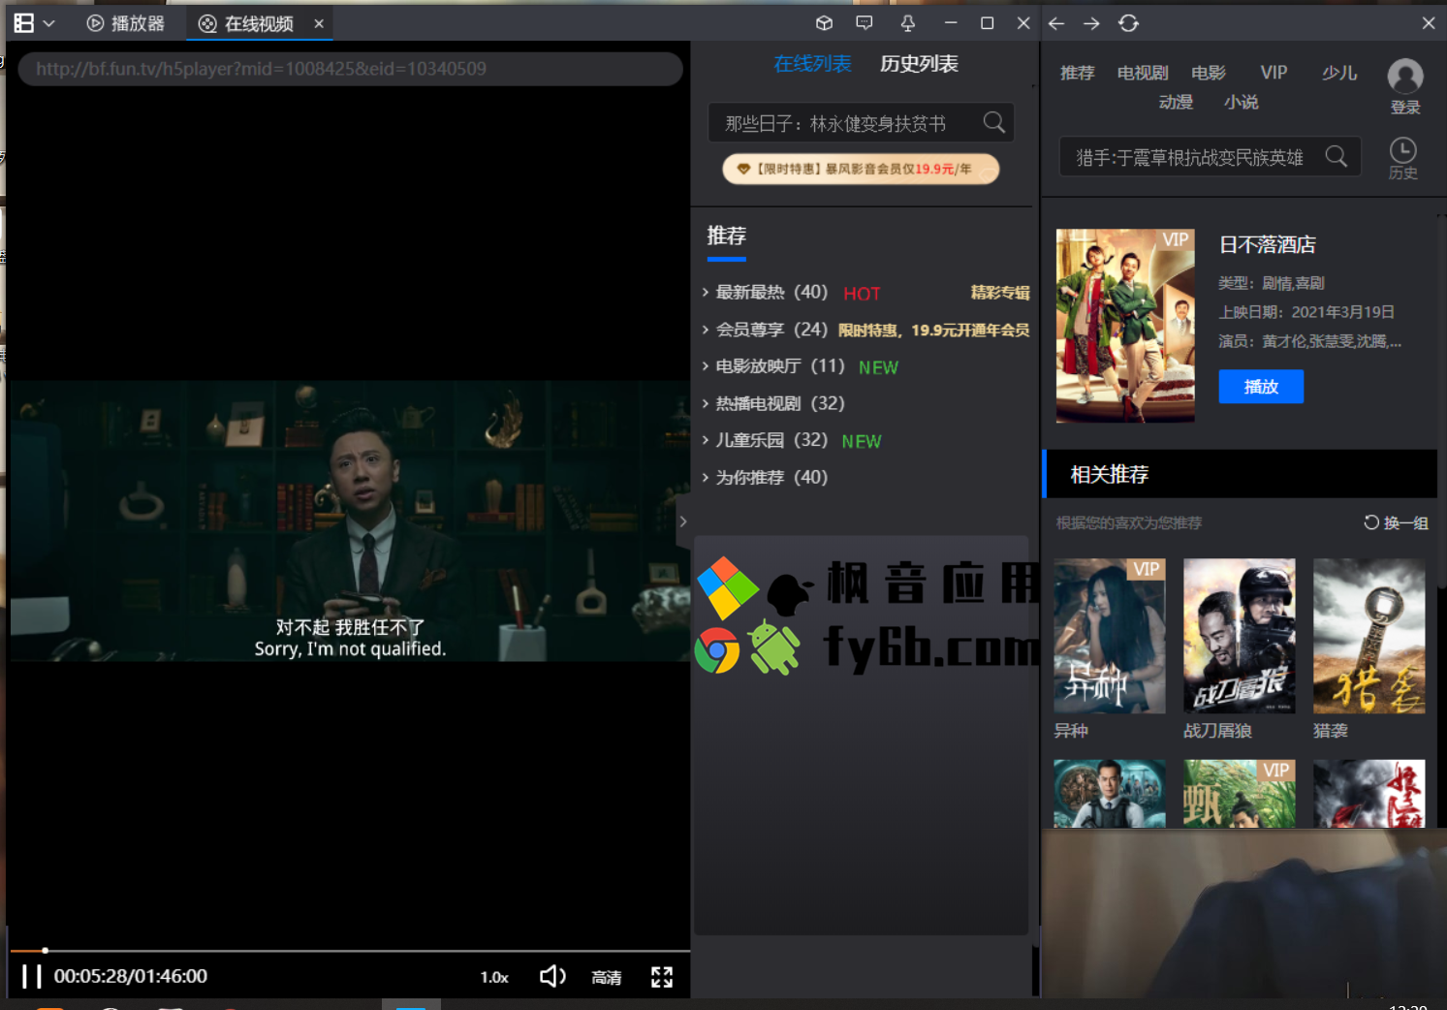Click the 精彩专辑 link

pos(1000,293)
